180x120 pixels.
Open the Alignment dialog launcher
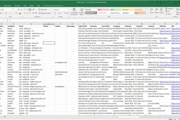pos(53,17)
